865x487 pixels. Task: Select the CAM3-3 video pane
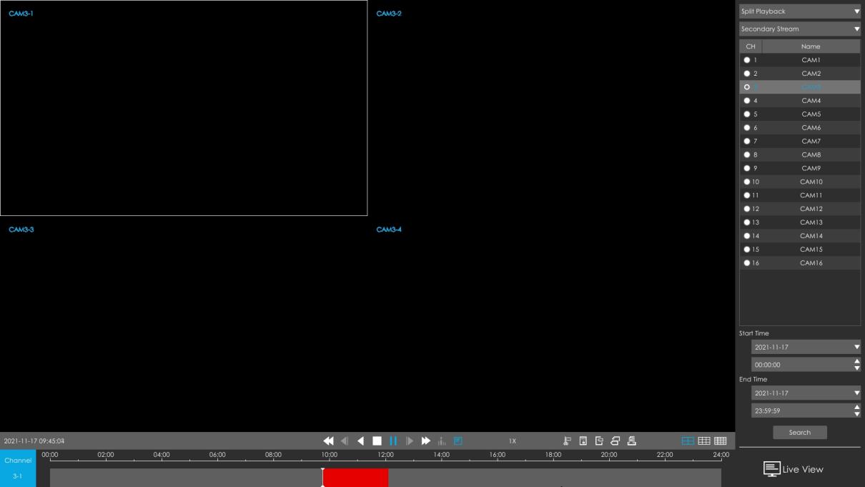tap(184, 324)
